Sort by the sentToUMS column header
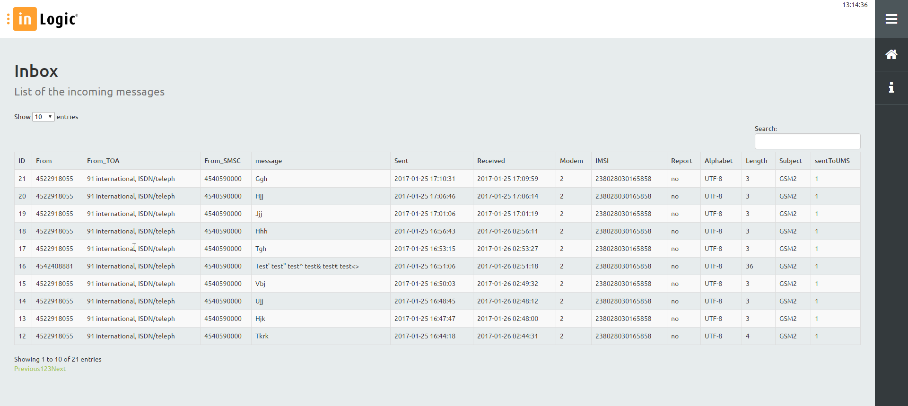The image size is (908, 406). [x=832, y=161]
